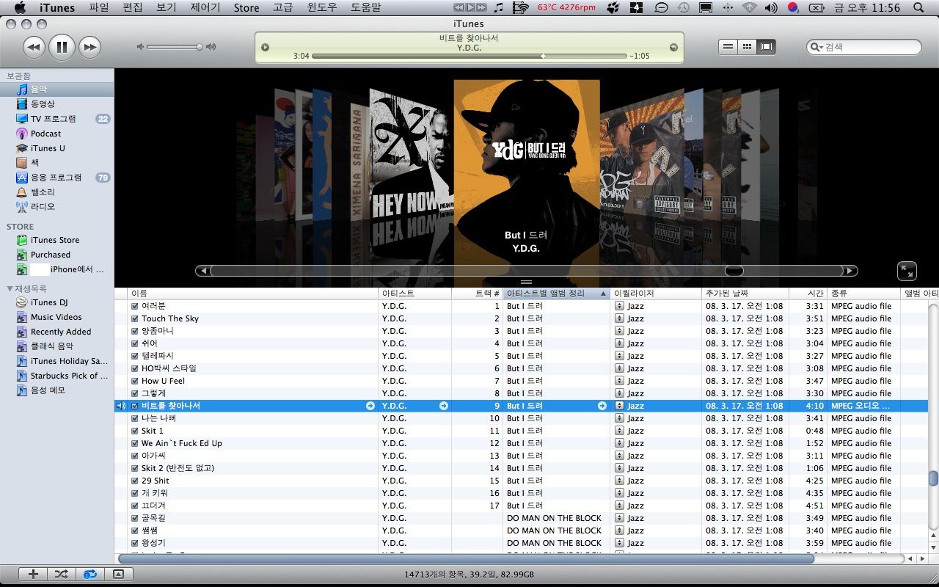The height and width of the screenshot is (587, 939).
Task: Select the 책 books icon
Action: pos(22,163)
